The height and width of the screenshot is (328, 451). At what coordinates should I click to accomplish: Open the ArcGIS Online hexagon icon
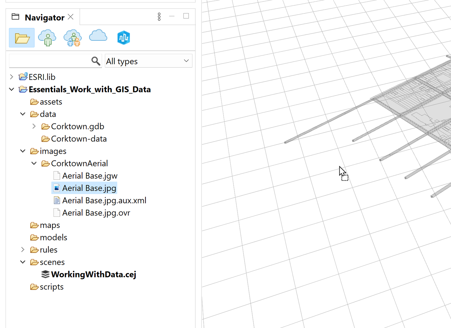coord(123,37)
